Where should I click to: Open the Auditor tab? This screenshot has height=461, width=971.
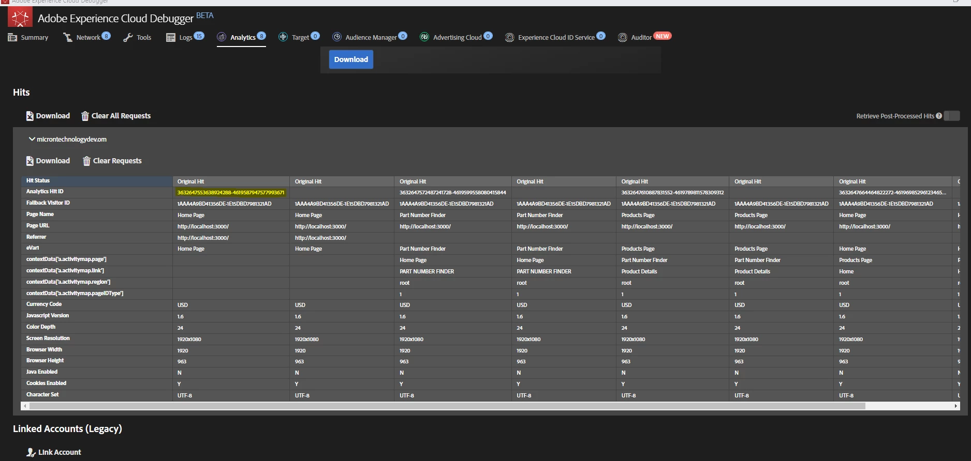coord(644,37)
